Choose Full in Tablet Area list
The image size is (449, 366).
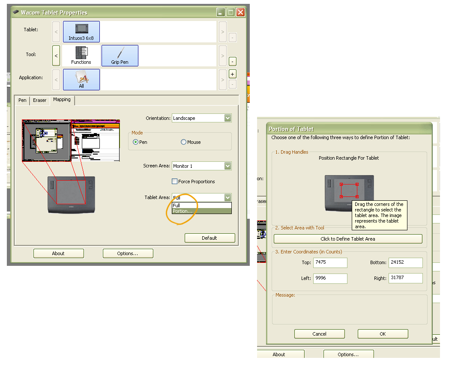(202, 205)
